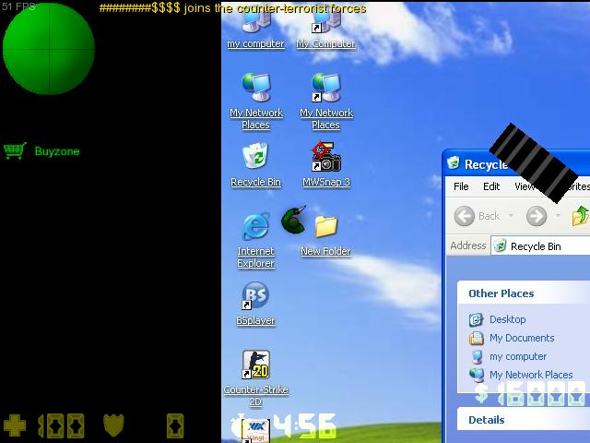
Task: Click the $16000 money display
Action: coord(530,393)
